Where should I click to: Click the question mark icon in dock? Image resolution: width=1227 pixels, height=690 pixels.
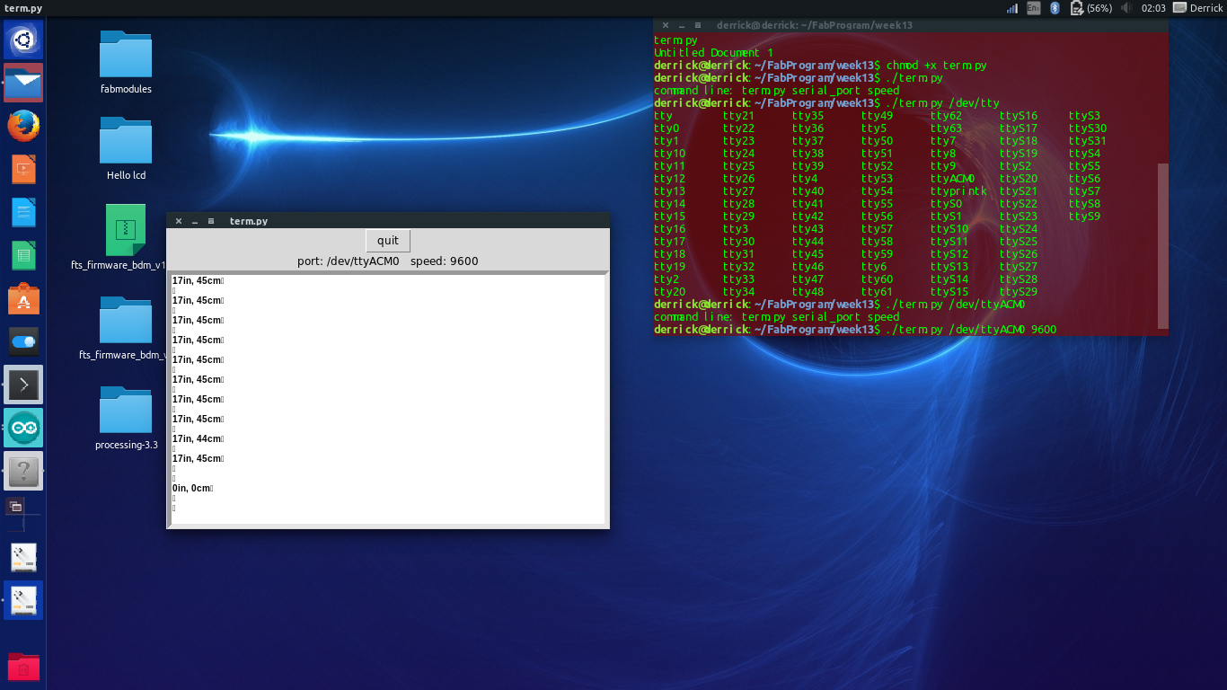[23, 471]
